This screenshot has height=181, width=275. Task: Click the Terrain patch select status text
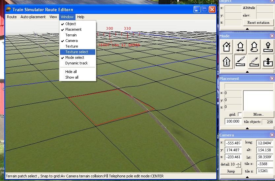[x=21, y=176]
